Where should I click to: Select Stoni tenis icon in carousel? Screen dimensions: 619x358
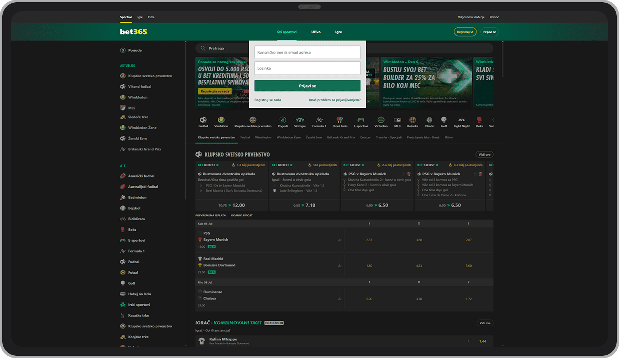pos(340,120)
